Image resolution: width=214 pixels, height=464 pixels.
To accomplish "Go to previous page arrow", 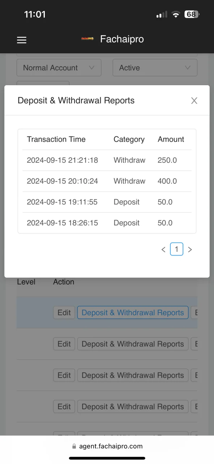I will click(x=163, y=249).
